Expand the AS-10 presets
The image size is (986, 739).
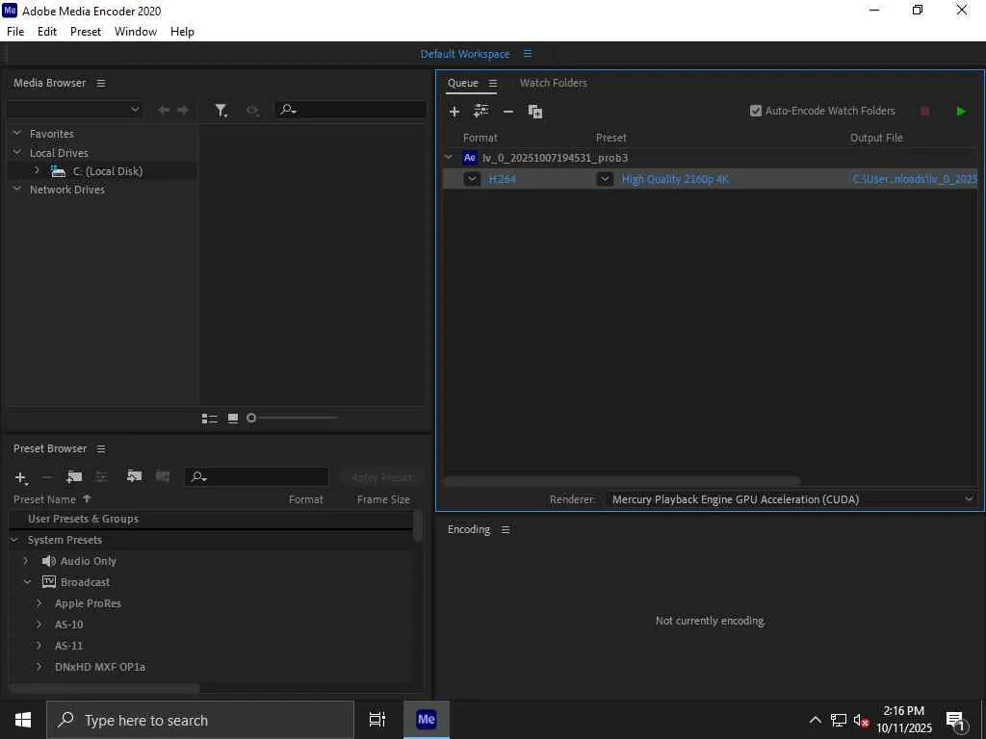(x=39, y=624)
